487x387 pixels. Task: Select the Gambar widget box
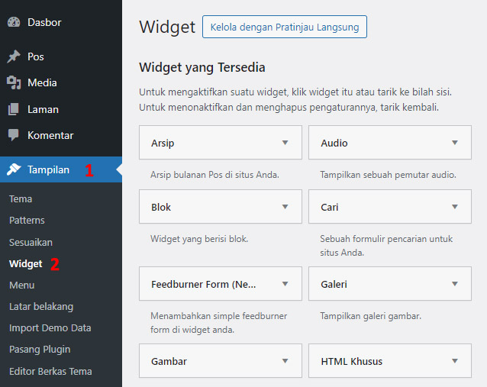coord(221,360)
